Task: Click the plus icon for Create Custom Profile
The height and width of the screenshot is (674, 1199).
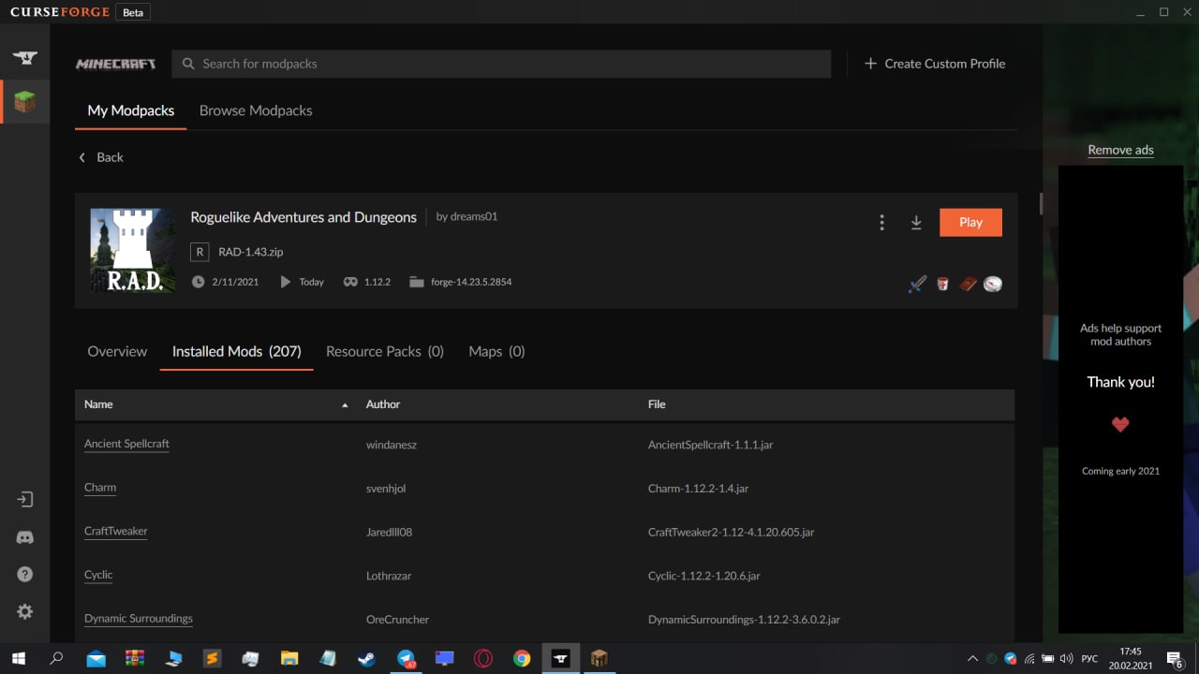Action: pyautogui.click(x=870, y=64)
